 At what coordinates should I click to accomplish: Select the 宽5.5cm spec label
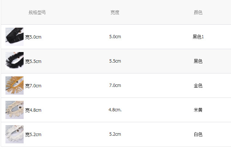click(x=33, y=61)
